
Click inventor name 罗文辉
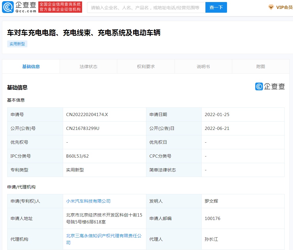pos(211,201)
